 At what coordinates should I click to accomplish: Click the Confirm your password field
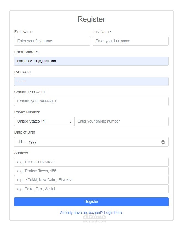pyautogui.click(x=91, y=101)
